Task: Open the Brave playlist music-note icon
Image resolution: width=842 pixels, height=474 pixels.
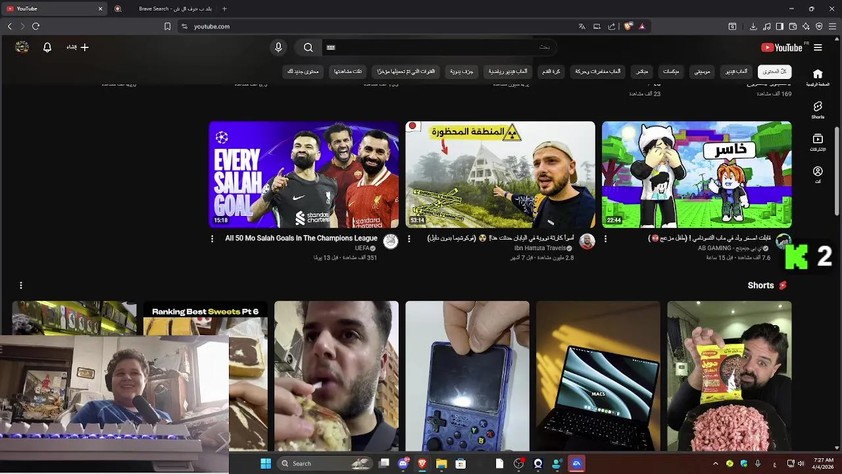Action: pos(766,26)
